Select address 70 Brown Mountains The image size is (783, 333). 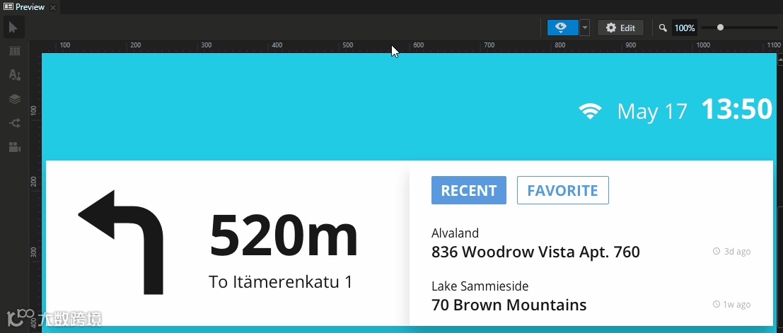(x=509, y=305)
